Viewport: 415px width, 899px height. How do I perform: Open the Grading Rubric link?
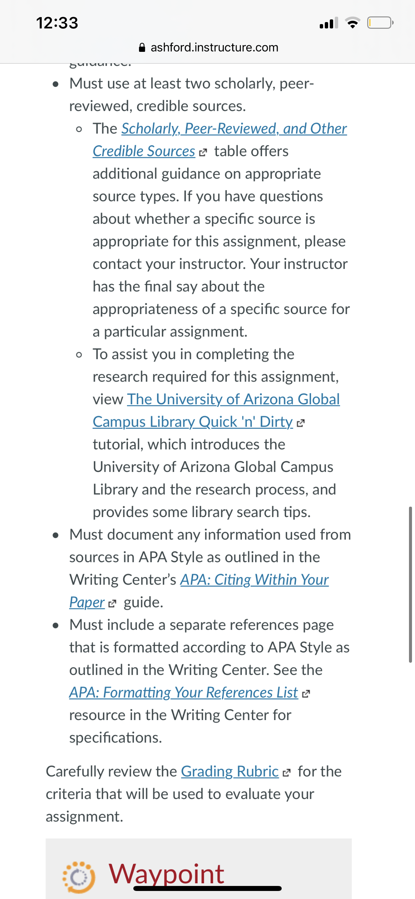[230, 771]
